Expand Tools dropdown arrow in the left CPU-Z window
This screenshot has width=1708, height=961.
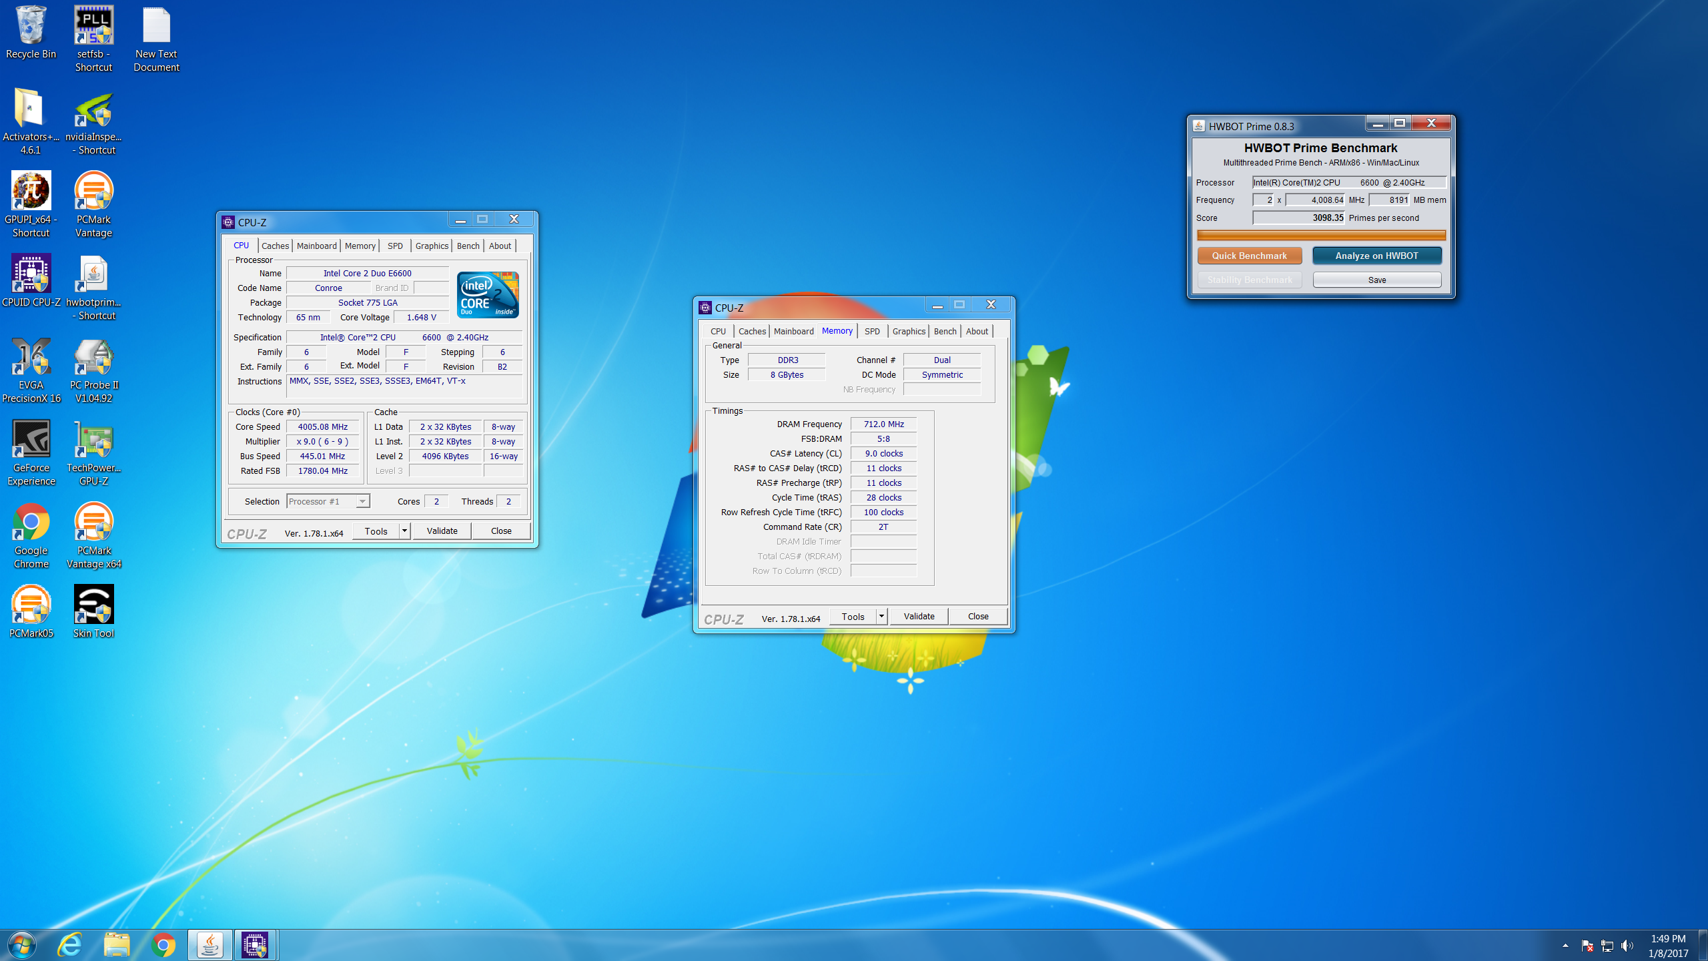(404, 531)
